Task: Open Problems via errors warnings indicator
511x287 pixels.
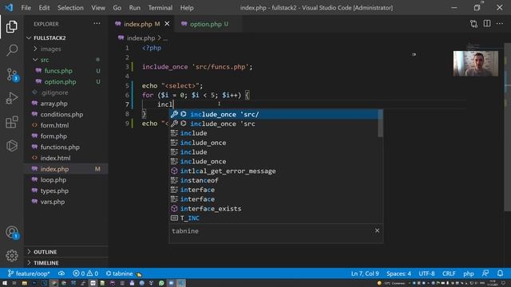Action: [x=85, y=273]
